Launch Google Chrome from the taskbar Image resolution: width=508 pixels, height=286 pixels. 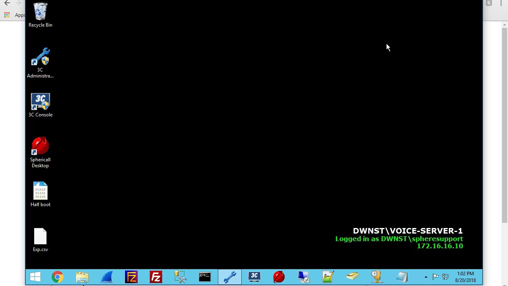(x=58, y=277)
